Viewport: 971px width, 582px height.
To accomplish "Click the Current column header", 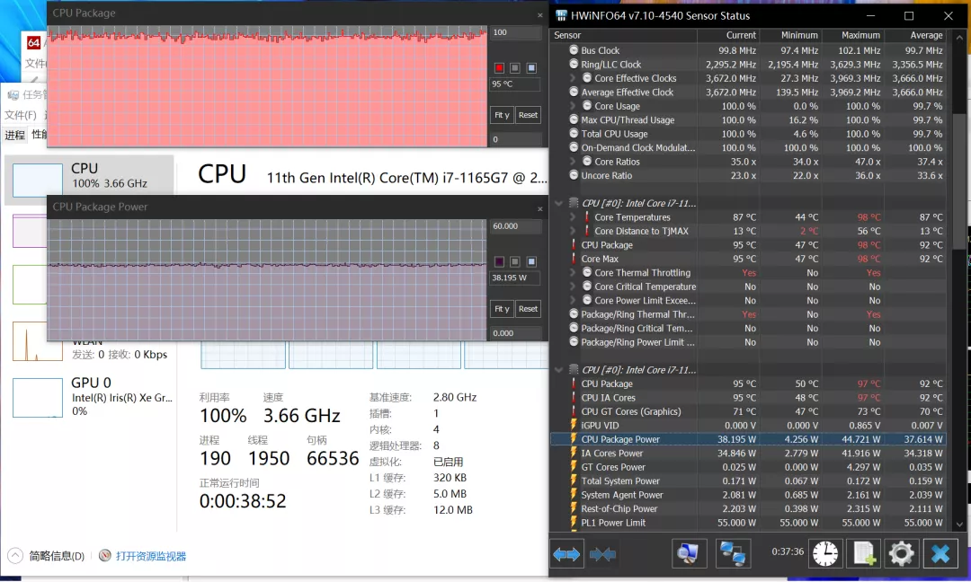I will [728, 35].
